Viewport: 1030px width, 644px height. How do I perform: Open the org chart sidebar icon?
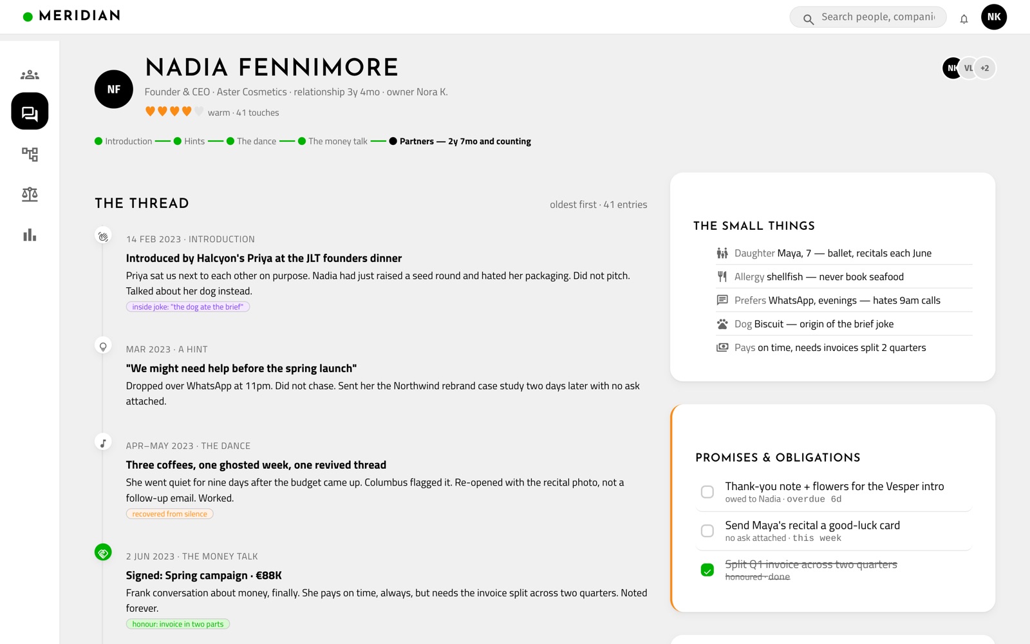click(x=30, y=155)
